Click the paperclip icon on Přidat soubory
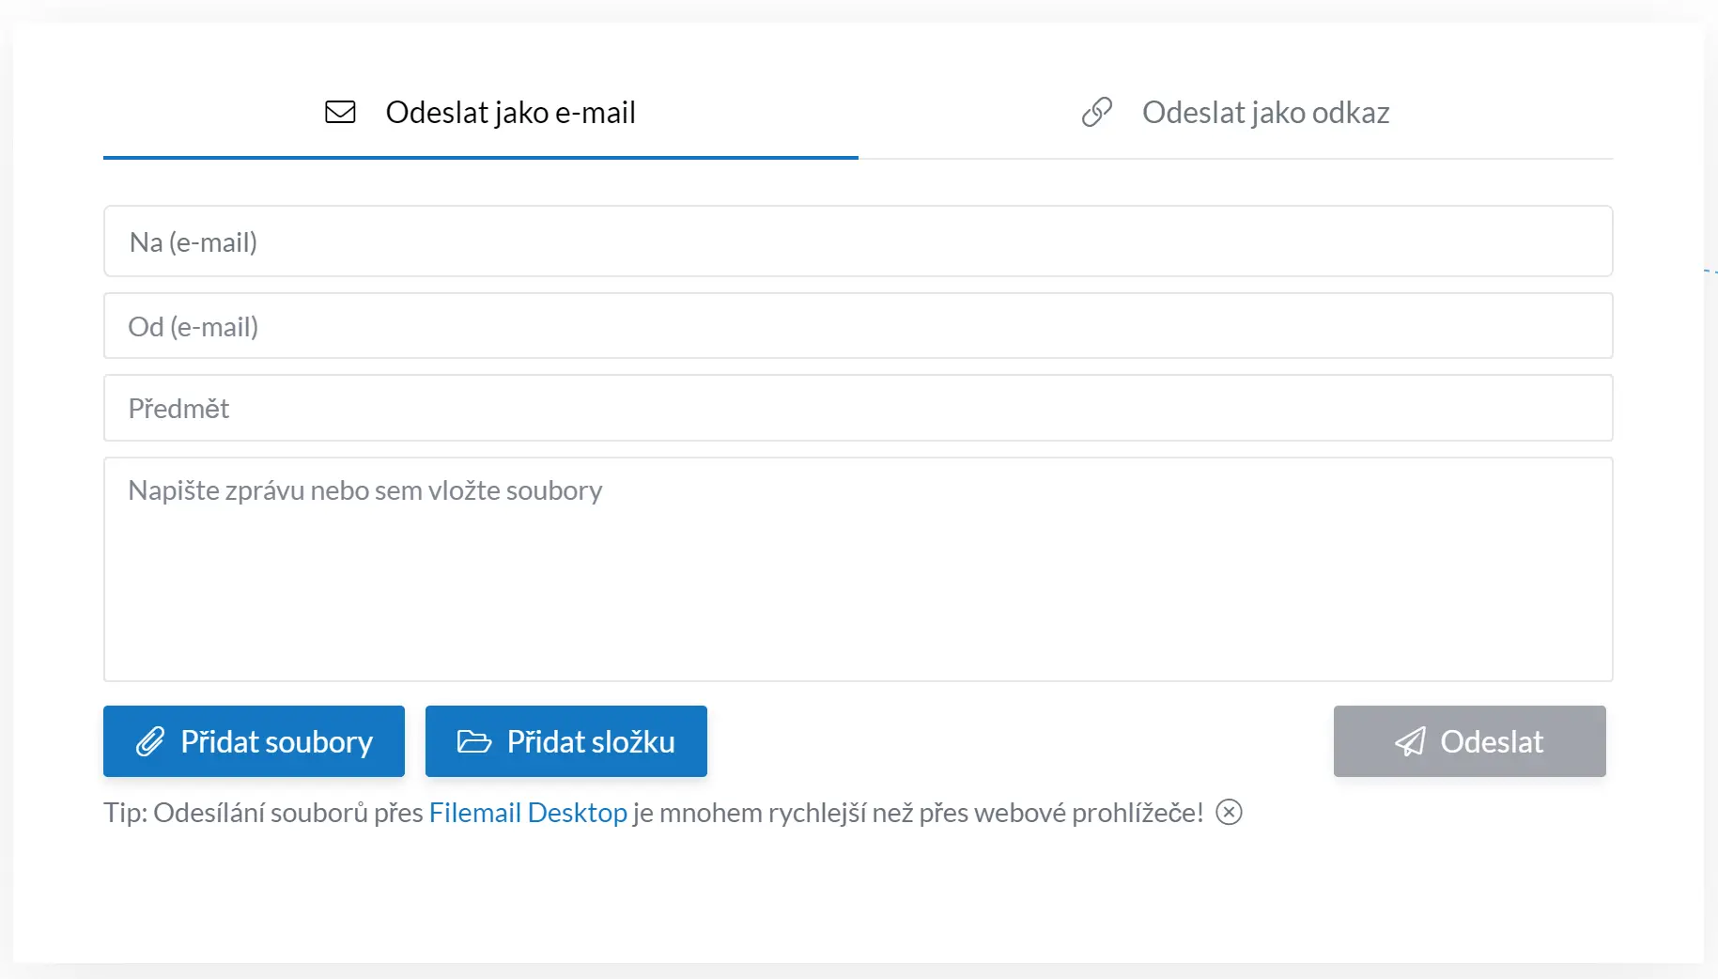 [150, 742]
